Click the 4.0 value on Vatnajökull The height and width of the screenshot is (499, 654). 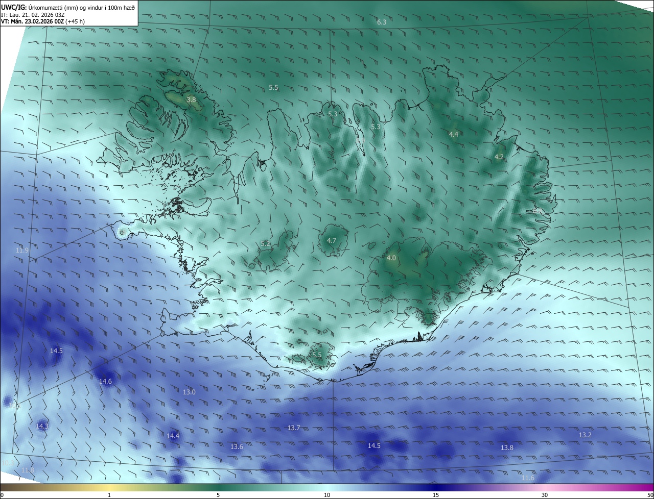click(x=391, y=258)
